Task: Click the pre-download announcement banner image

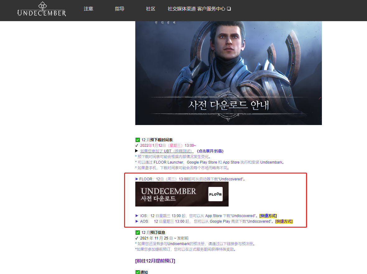Action: 228,73
